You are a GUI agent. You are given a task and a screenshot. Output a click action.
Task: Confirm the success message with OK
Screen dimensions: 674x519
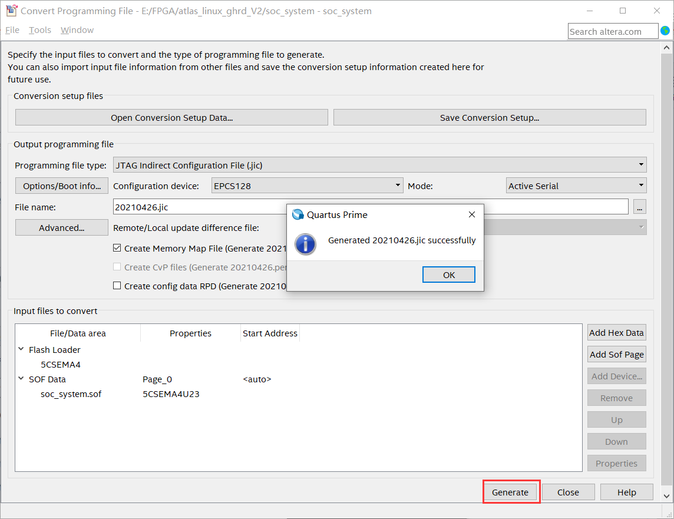coord(449,275)
